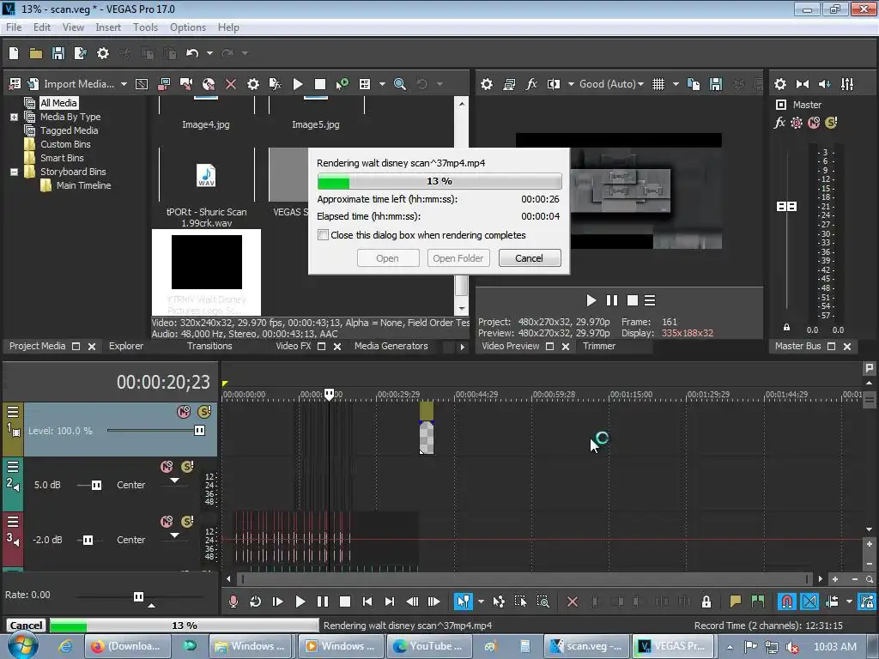The width and height of the screenshot is (879, 659).
Task: Open the undo history dropdown arrow
Action: (x=209, y=53)
